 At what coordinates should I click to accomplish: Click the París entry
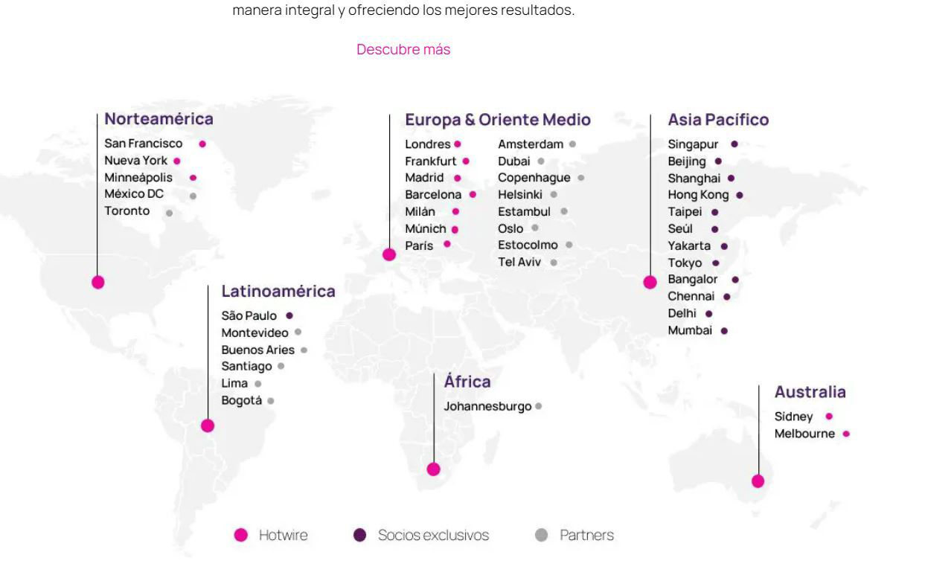coord(419,245)
